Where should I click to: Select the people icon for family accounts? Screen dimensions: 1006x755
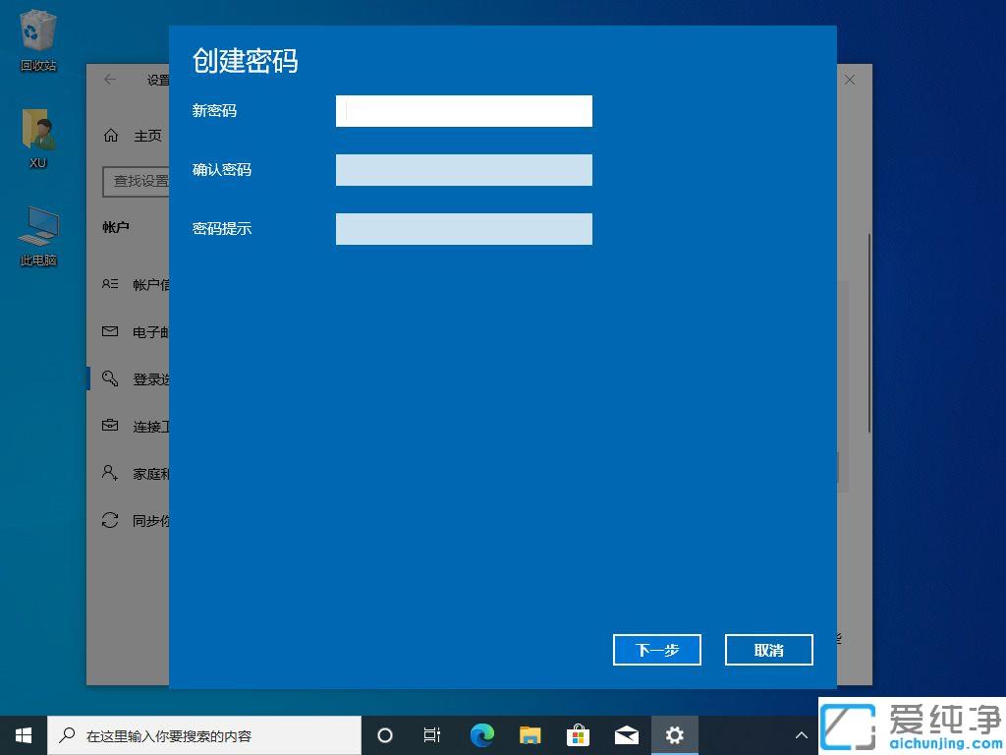[x=110, y=473]
